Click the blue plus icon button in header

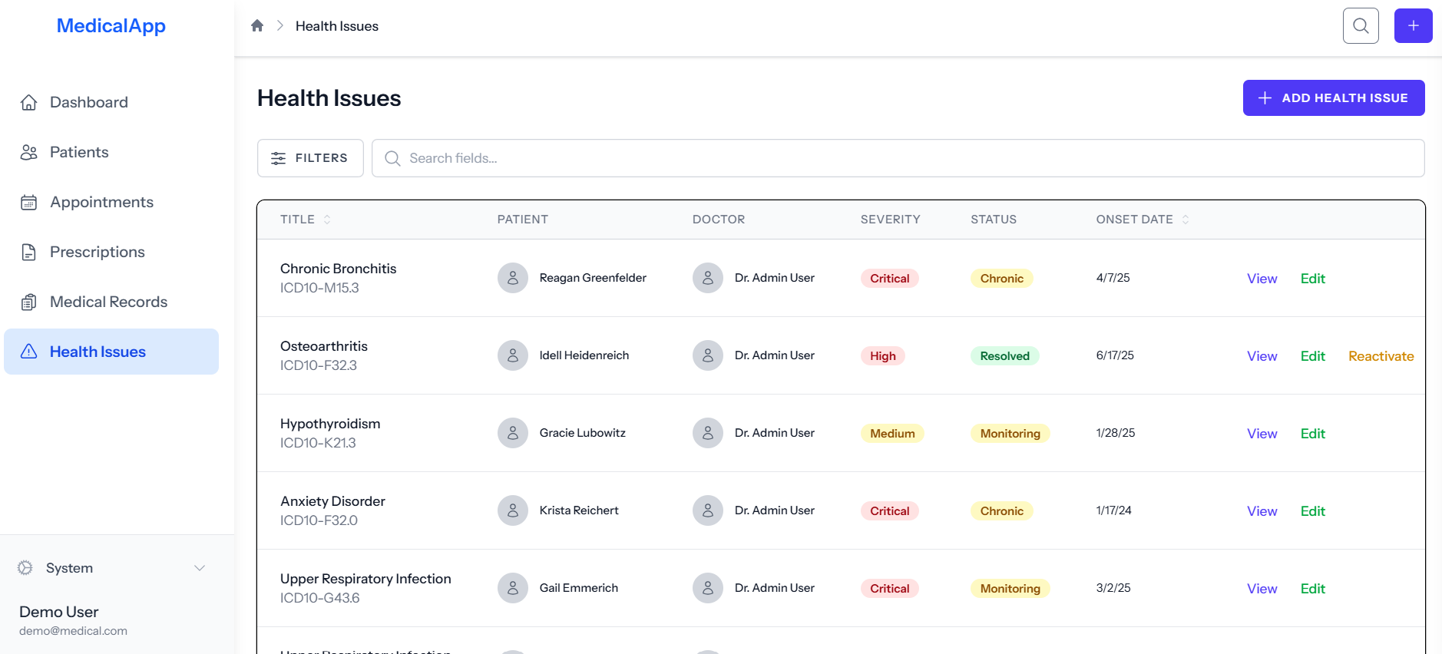click(1413, 26)
